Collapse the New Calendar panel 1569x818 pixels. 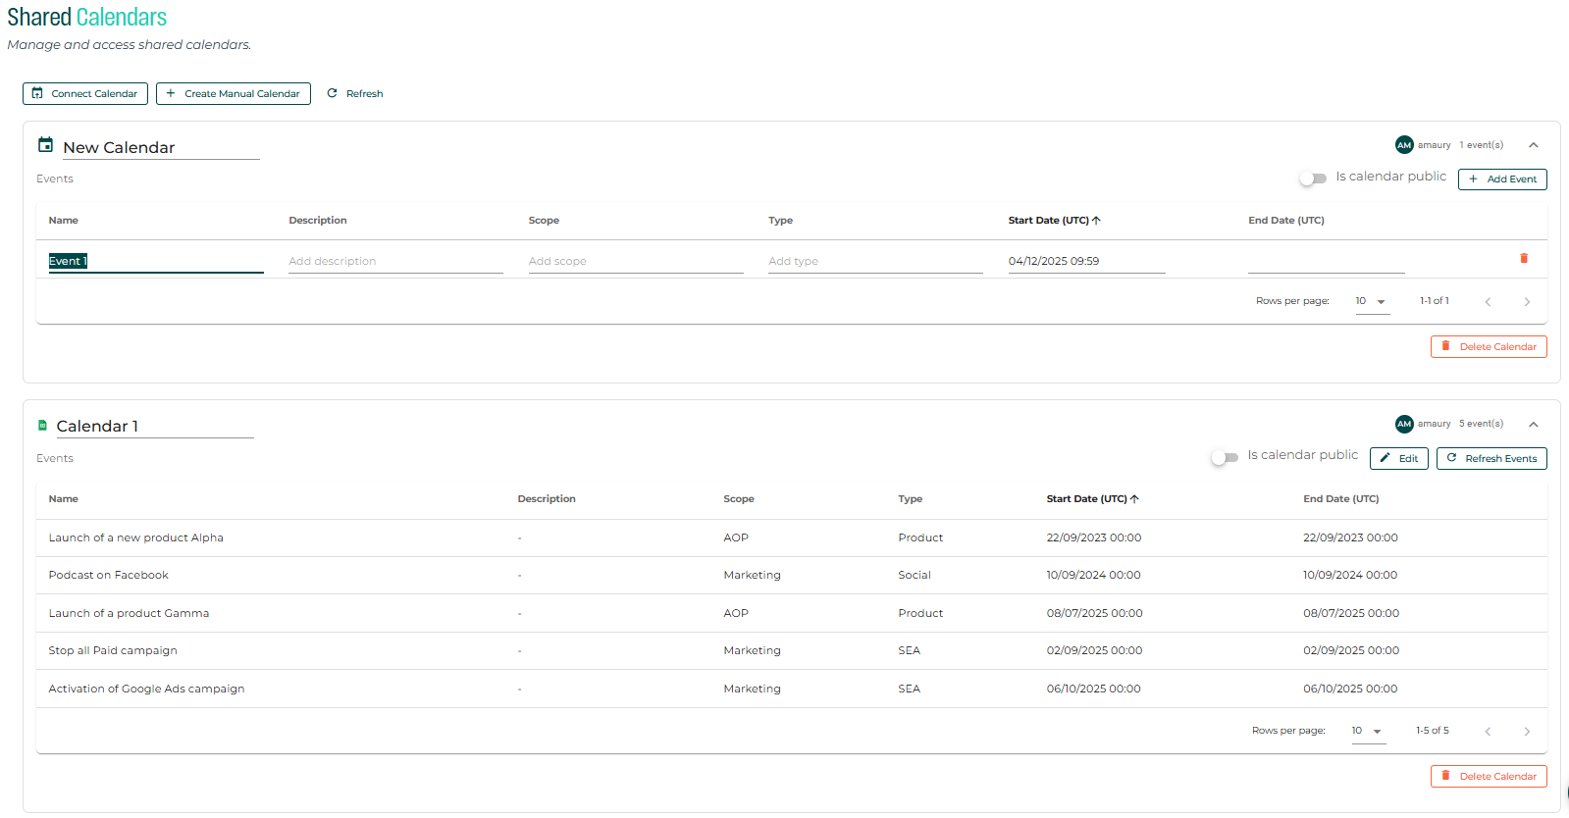coord(1533,145)
